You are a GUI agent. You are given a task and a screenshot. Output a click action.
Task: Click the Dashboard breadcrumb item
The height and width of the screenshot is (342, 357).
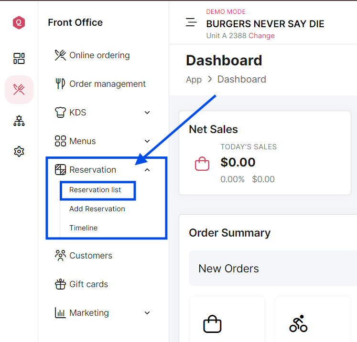coord(241,79)
